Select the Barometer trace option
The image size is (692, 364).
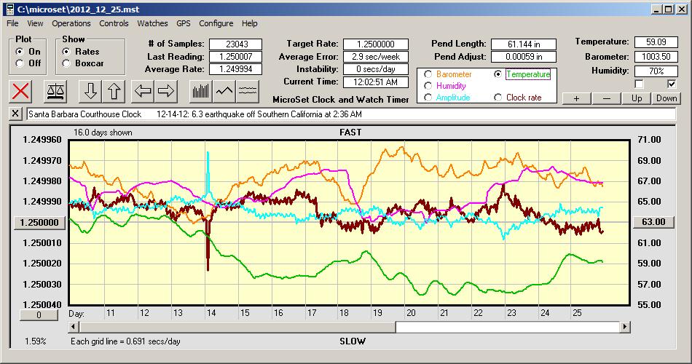(x=428, y=74)
